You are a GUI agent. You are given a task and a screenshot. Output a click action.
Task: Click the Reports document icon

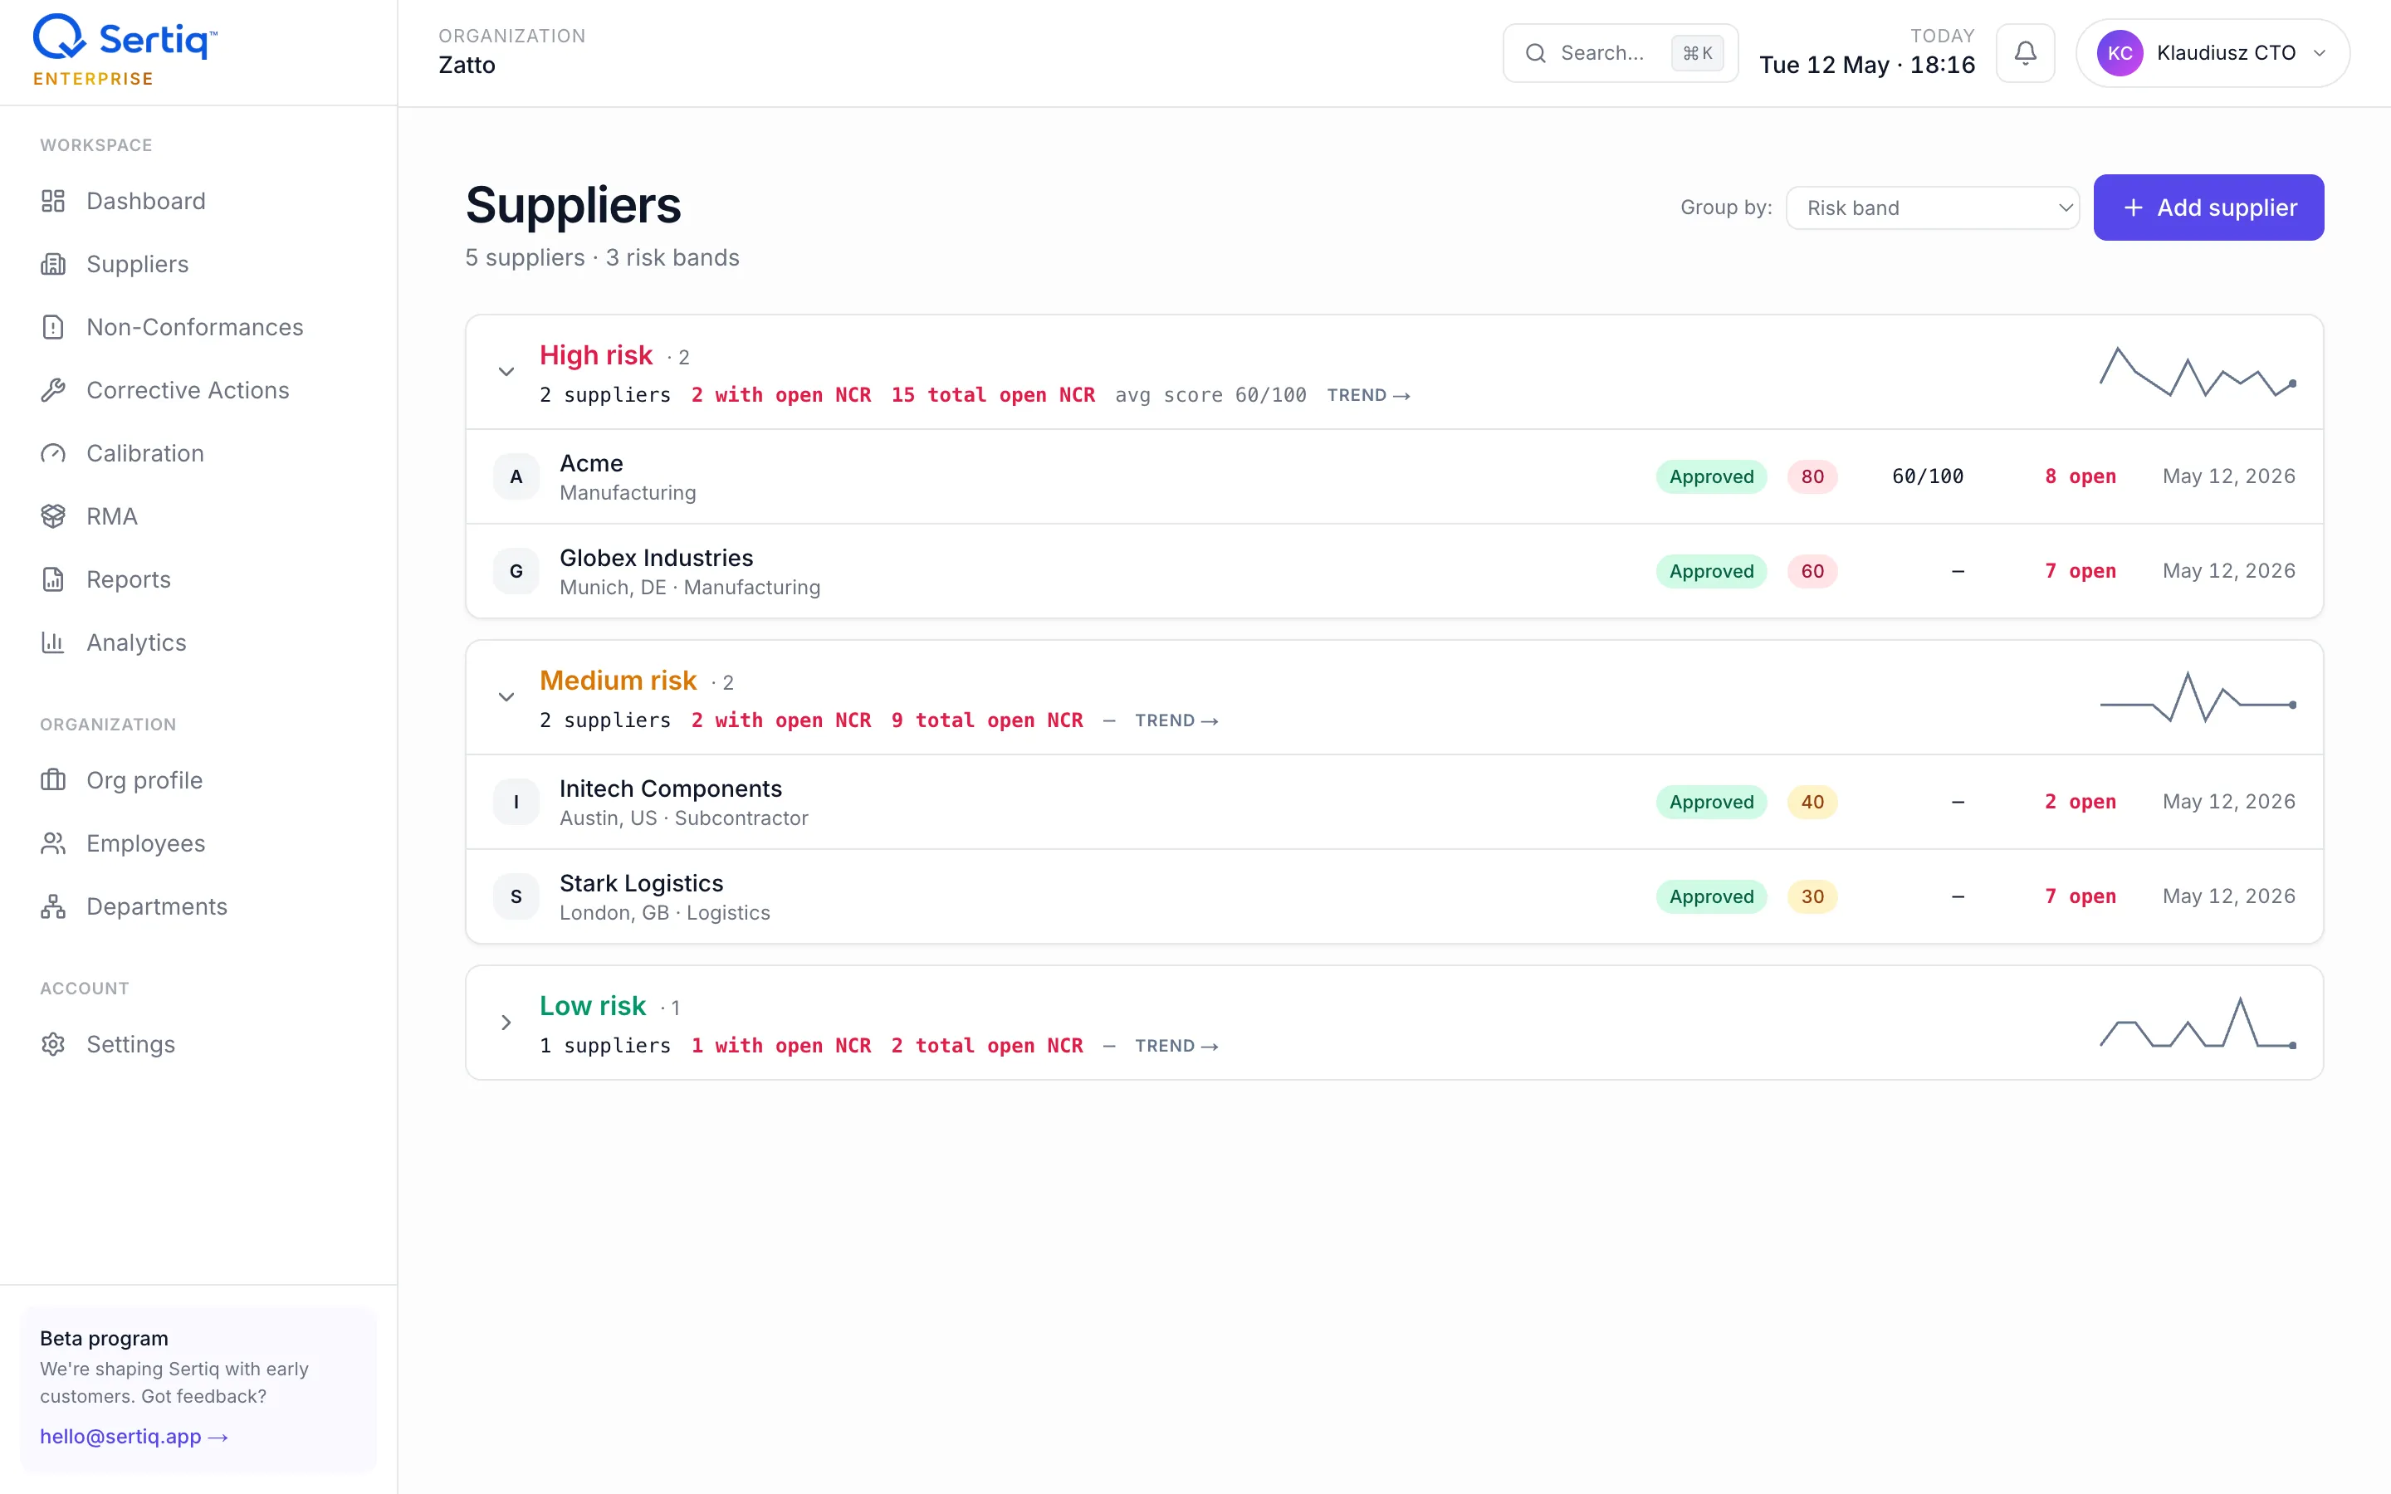pyautogui.click(x=53, y=579)
